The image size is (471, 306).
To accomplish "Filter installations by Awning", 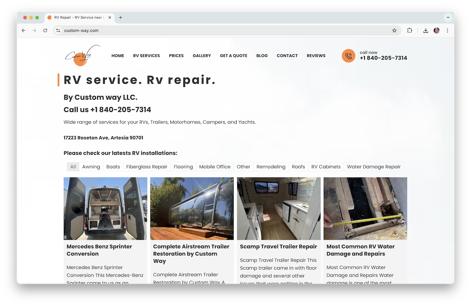I will 91,167.
